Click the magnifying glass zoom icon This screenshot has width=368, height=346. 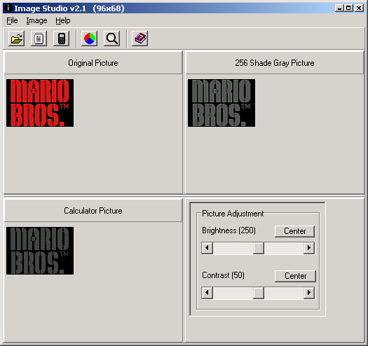click(x=112, y=39)
